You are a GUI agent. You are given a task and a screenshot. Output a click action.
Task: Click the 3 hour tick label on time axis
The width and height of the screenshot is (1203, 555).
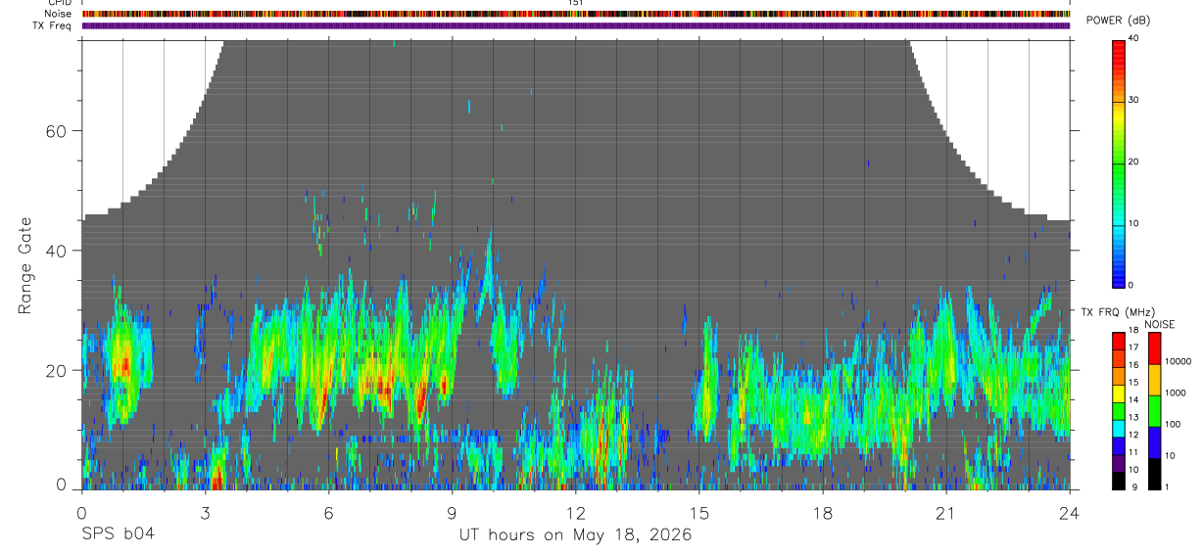point(206,513)
